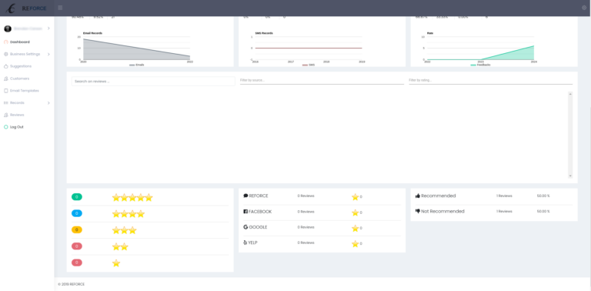Click the FACEBOOK source label

(x=260, y=212)
